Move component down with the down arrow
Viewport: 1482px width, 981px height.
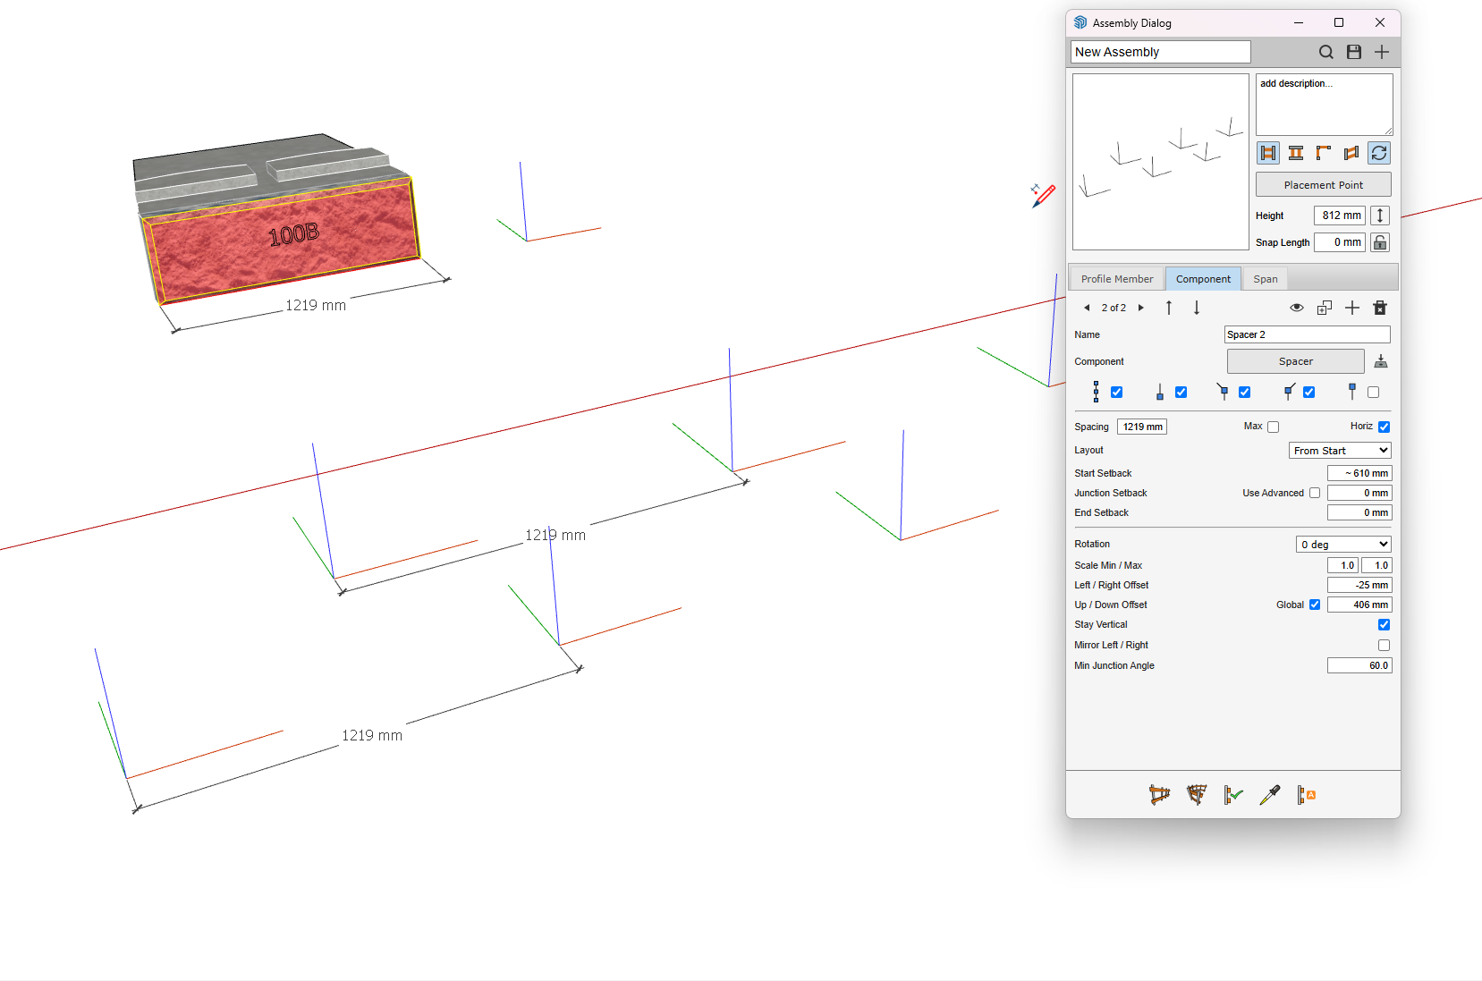pyautogui.click(x=1197, y=308)
